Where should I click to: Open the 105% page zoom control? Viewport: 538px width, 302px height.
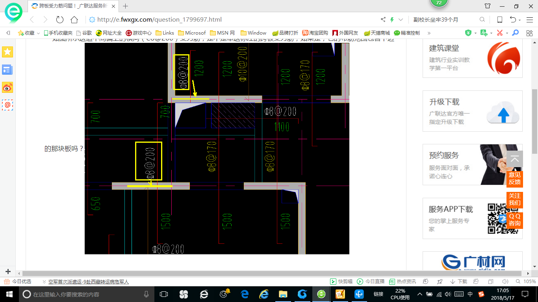pos(526,282)
